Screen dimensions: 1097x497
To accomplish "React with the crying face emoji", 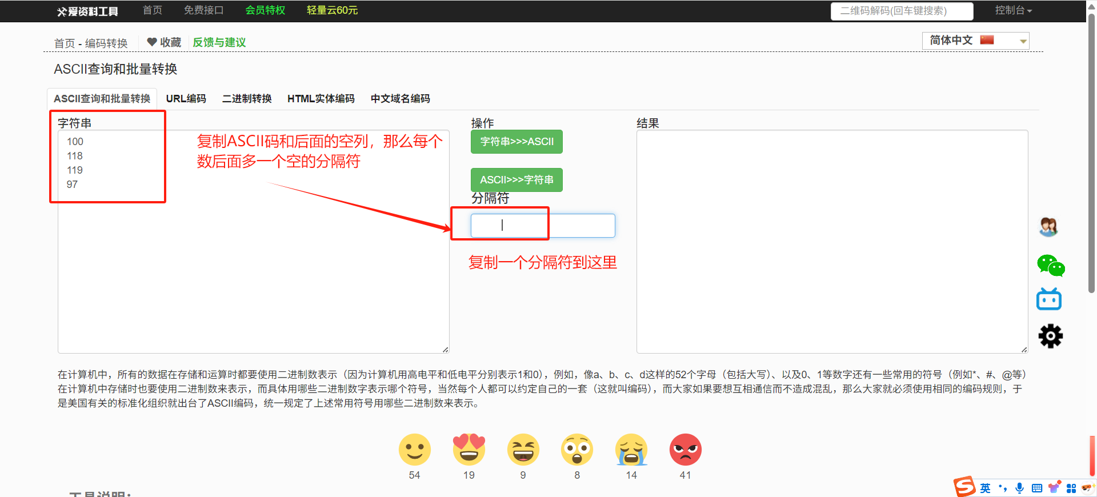I will pyautogui.click(x=631, y=450).
